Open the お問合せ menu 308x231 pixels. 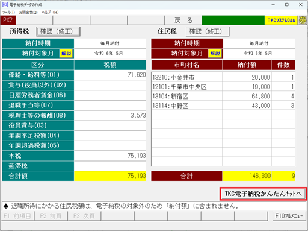coord(28,13)
